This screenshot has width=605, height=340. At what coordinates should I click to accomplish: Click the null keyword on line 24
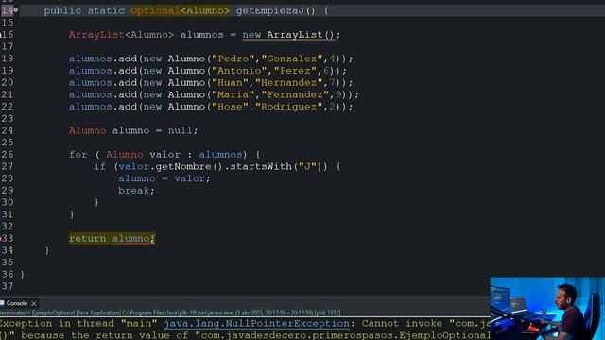[x=180, y=130]
